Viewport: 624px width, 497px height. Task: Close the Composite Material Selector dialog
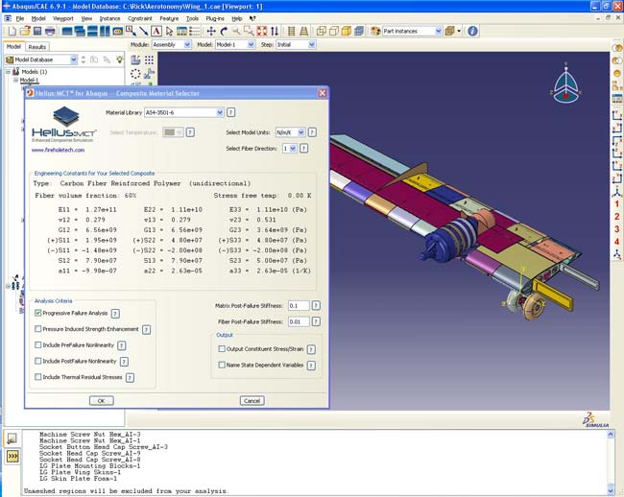point(323,93)
